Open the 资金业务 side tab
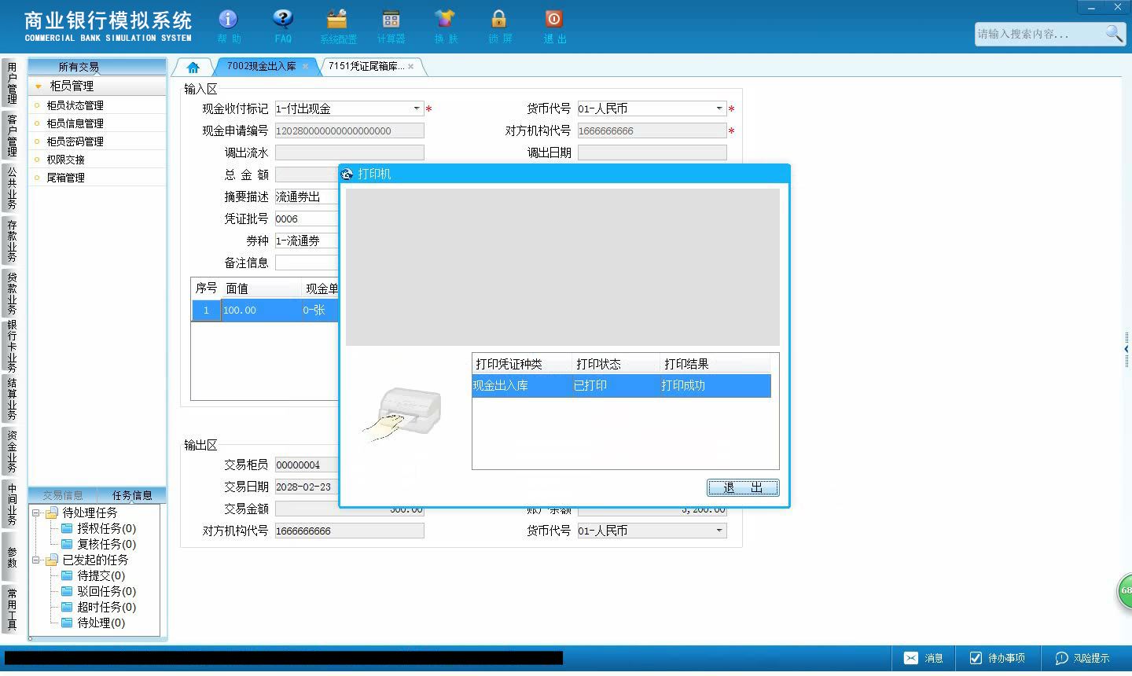The image size is (1132, 676). pos(11,451)
